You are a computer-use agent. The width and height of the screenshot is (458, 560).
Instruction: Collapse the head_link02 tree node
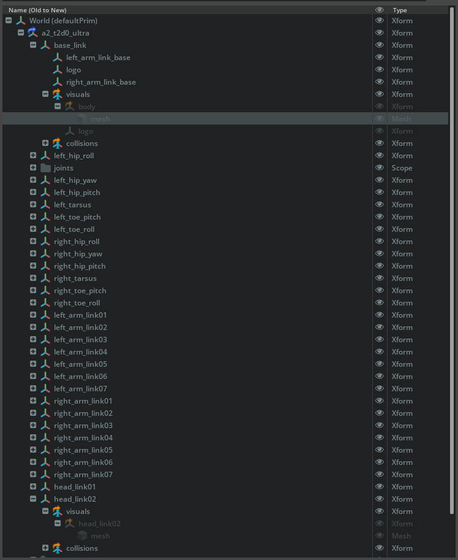(33, 499)
